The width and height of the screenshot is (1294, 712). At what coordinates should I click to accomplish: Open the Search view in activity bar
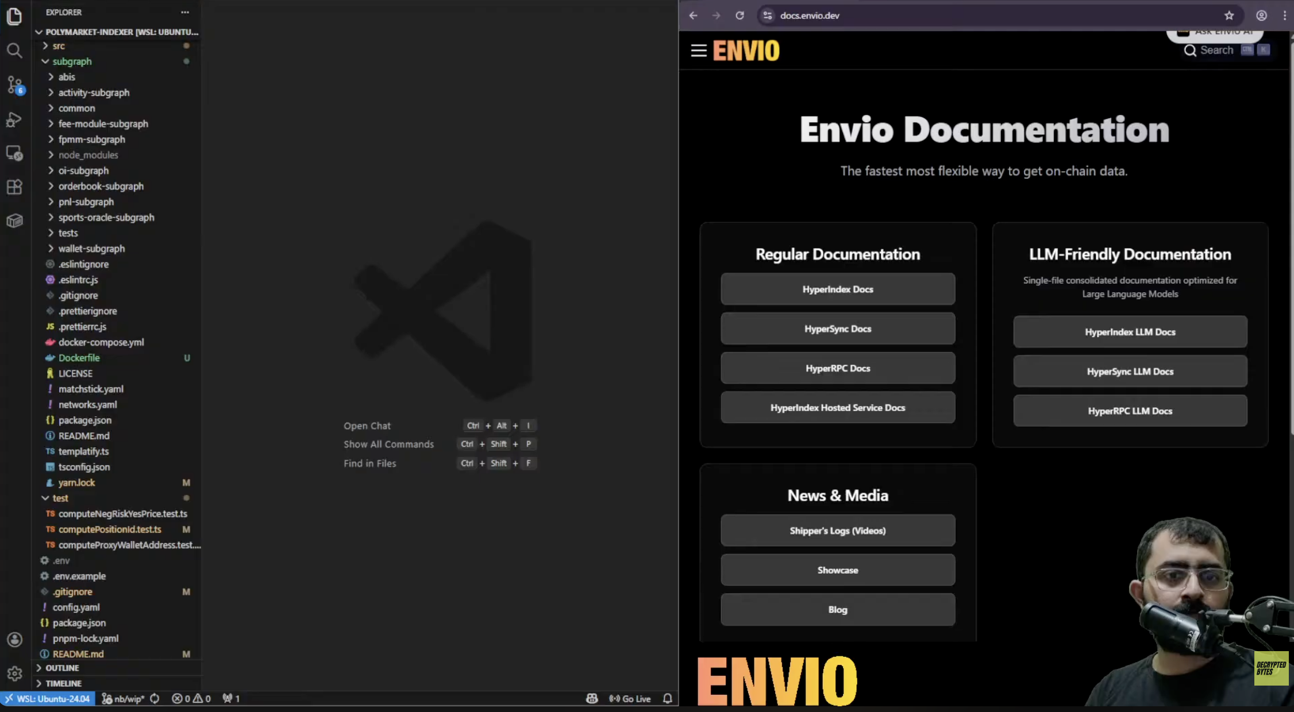14,51
